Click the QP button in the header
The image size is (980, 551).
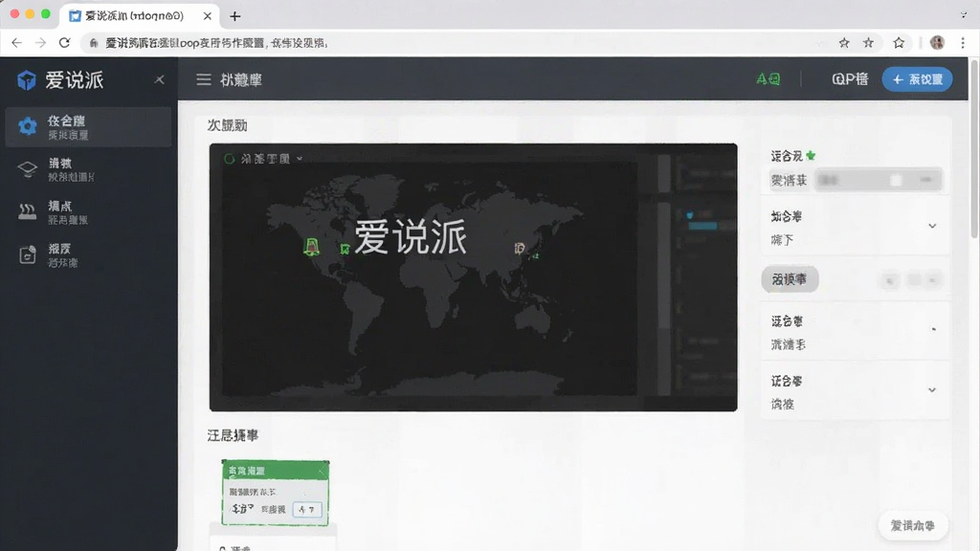pos(850,79)
